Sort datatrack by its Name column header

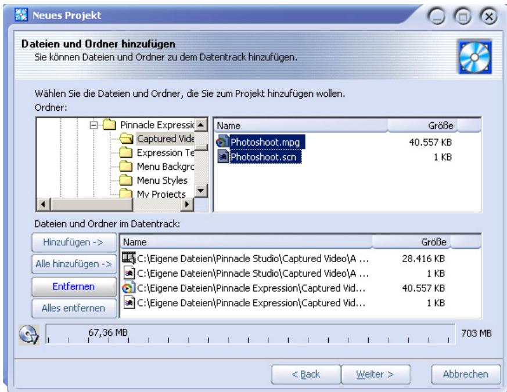[246, 242]
